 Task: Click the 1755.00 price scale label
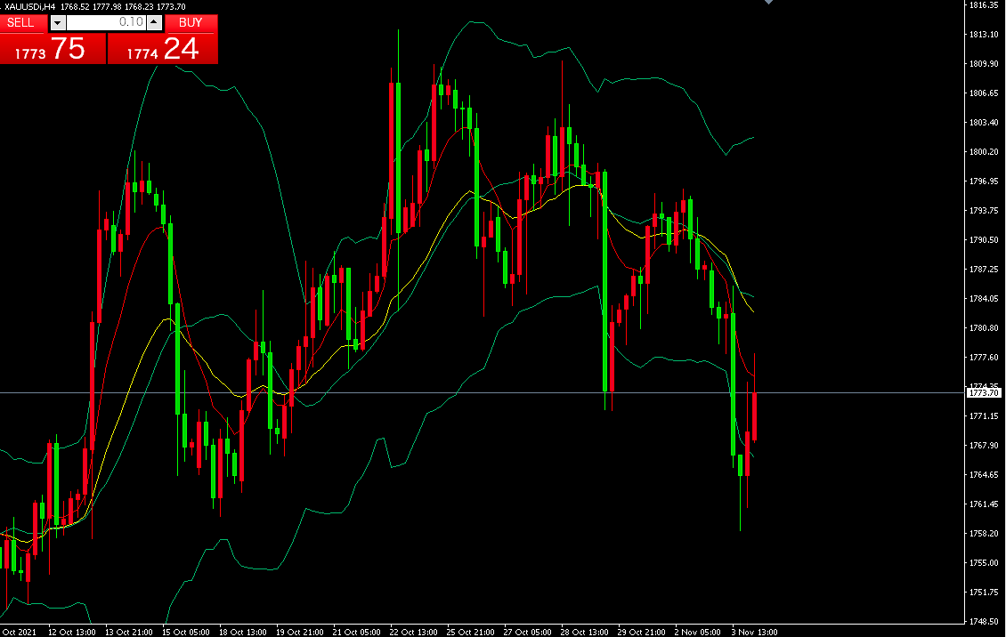point(984,563)
